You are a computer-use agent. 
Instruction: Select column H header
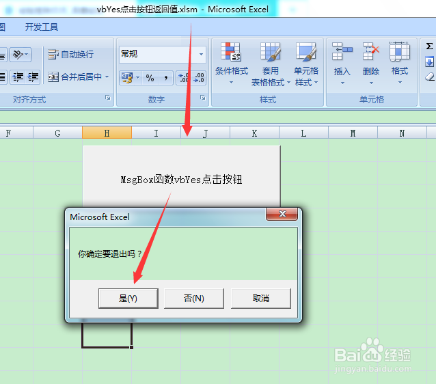pos(107,133)
